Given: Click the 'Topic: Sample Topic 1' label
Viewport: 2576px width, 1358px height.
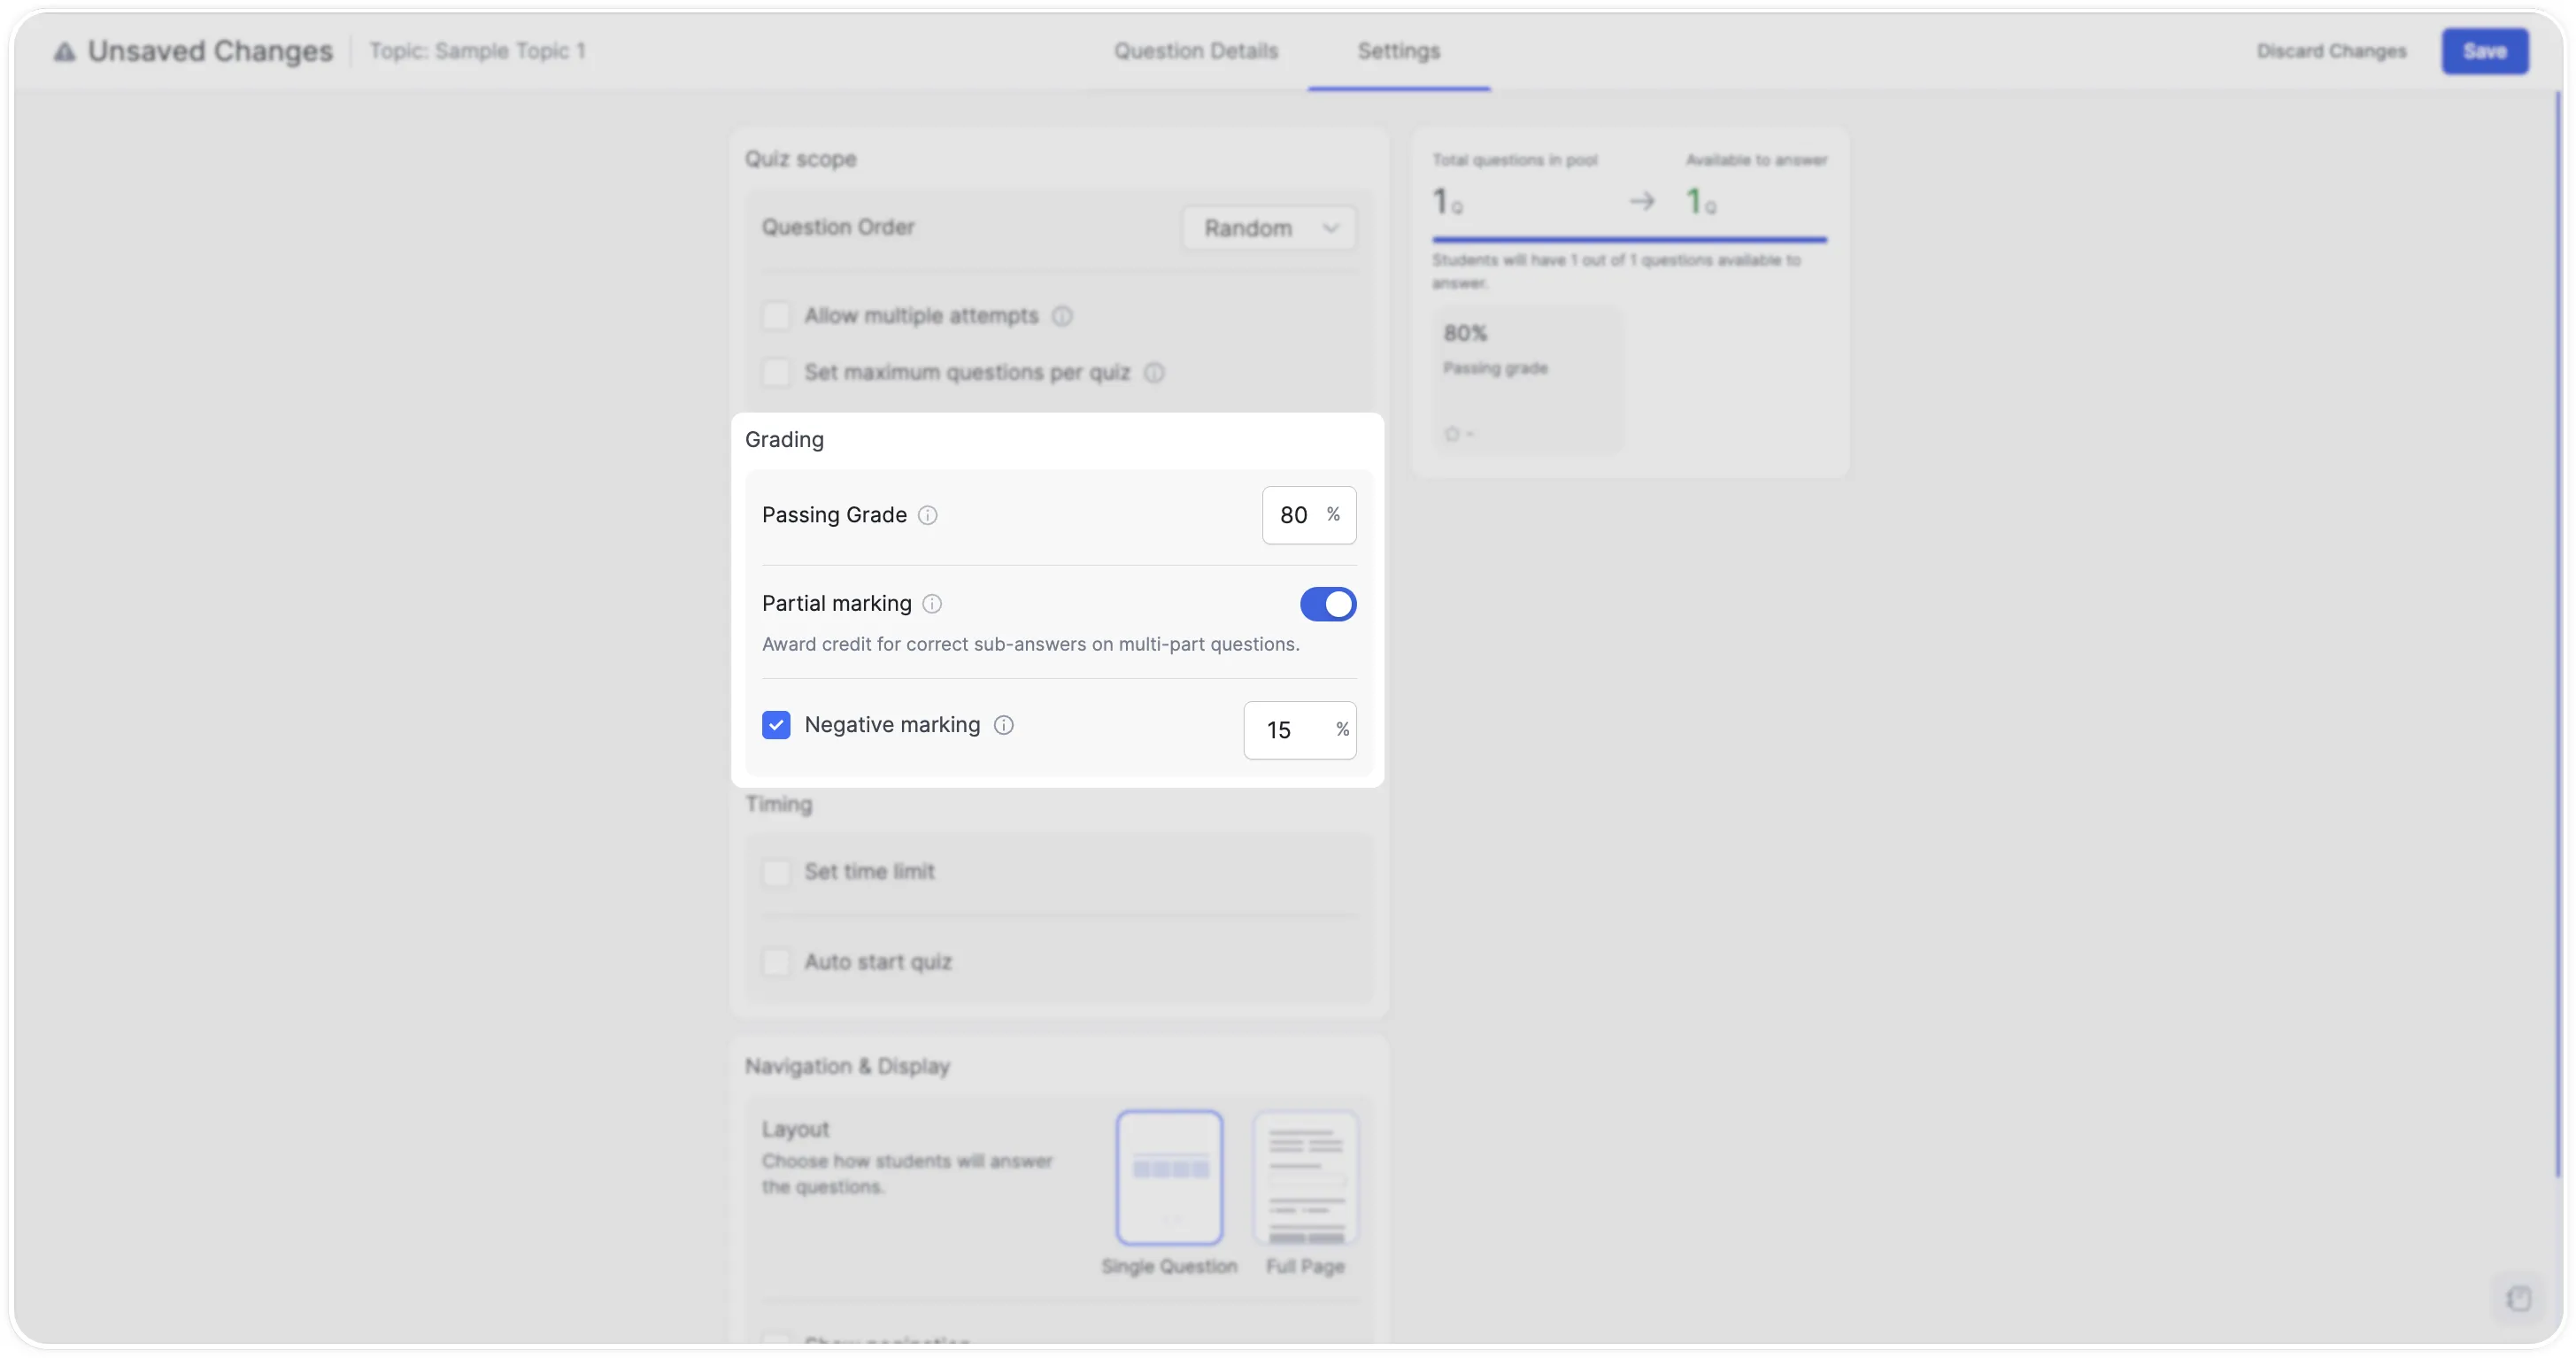Looking at the screenshot, I should point(477,51).
